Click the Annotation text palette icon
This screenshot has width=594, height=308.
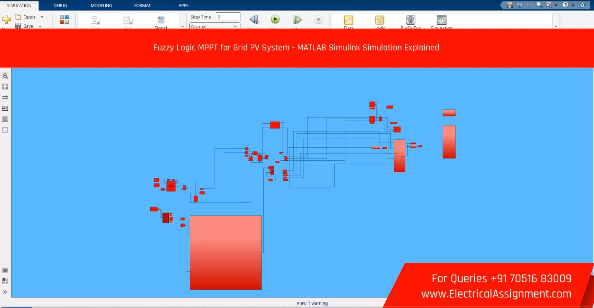coord(5,108)
